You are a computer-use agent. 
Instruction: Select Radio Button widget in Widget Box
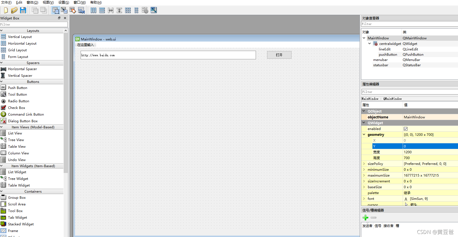(18, 101)
